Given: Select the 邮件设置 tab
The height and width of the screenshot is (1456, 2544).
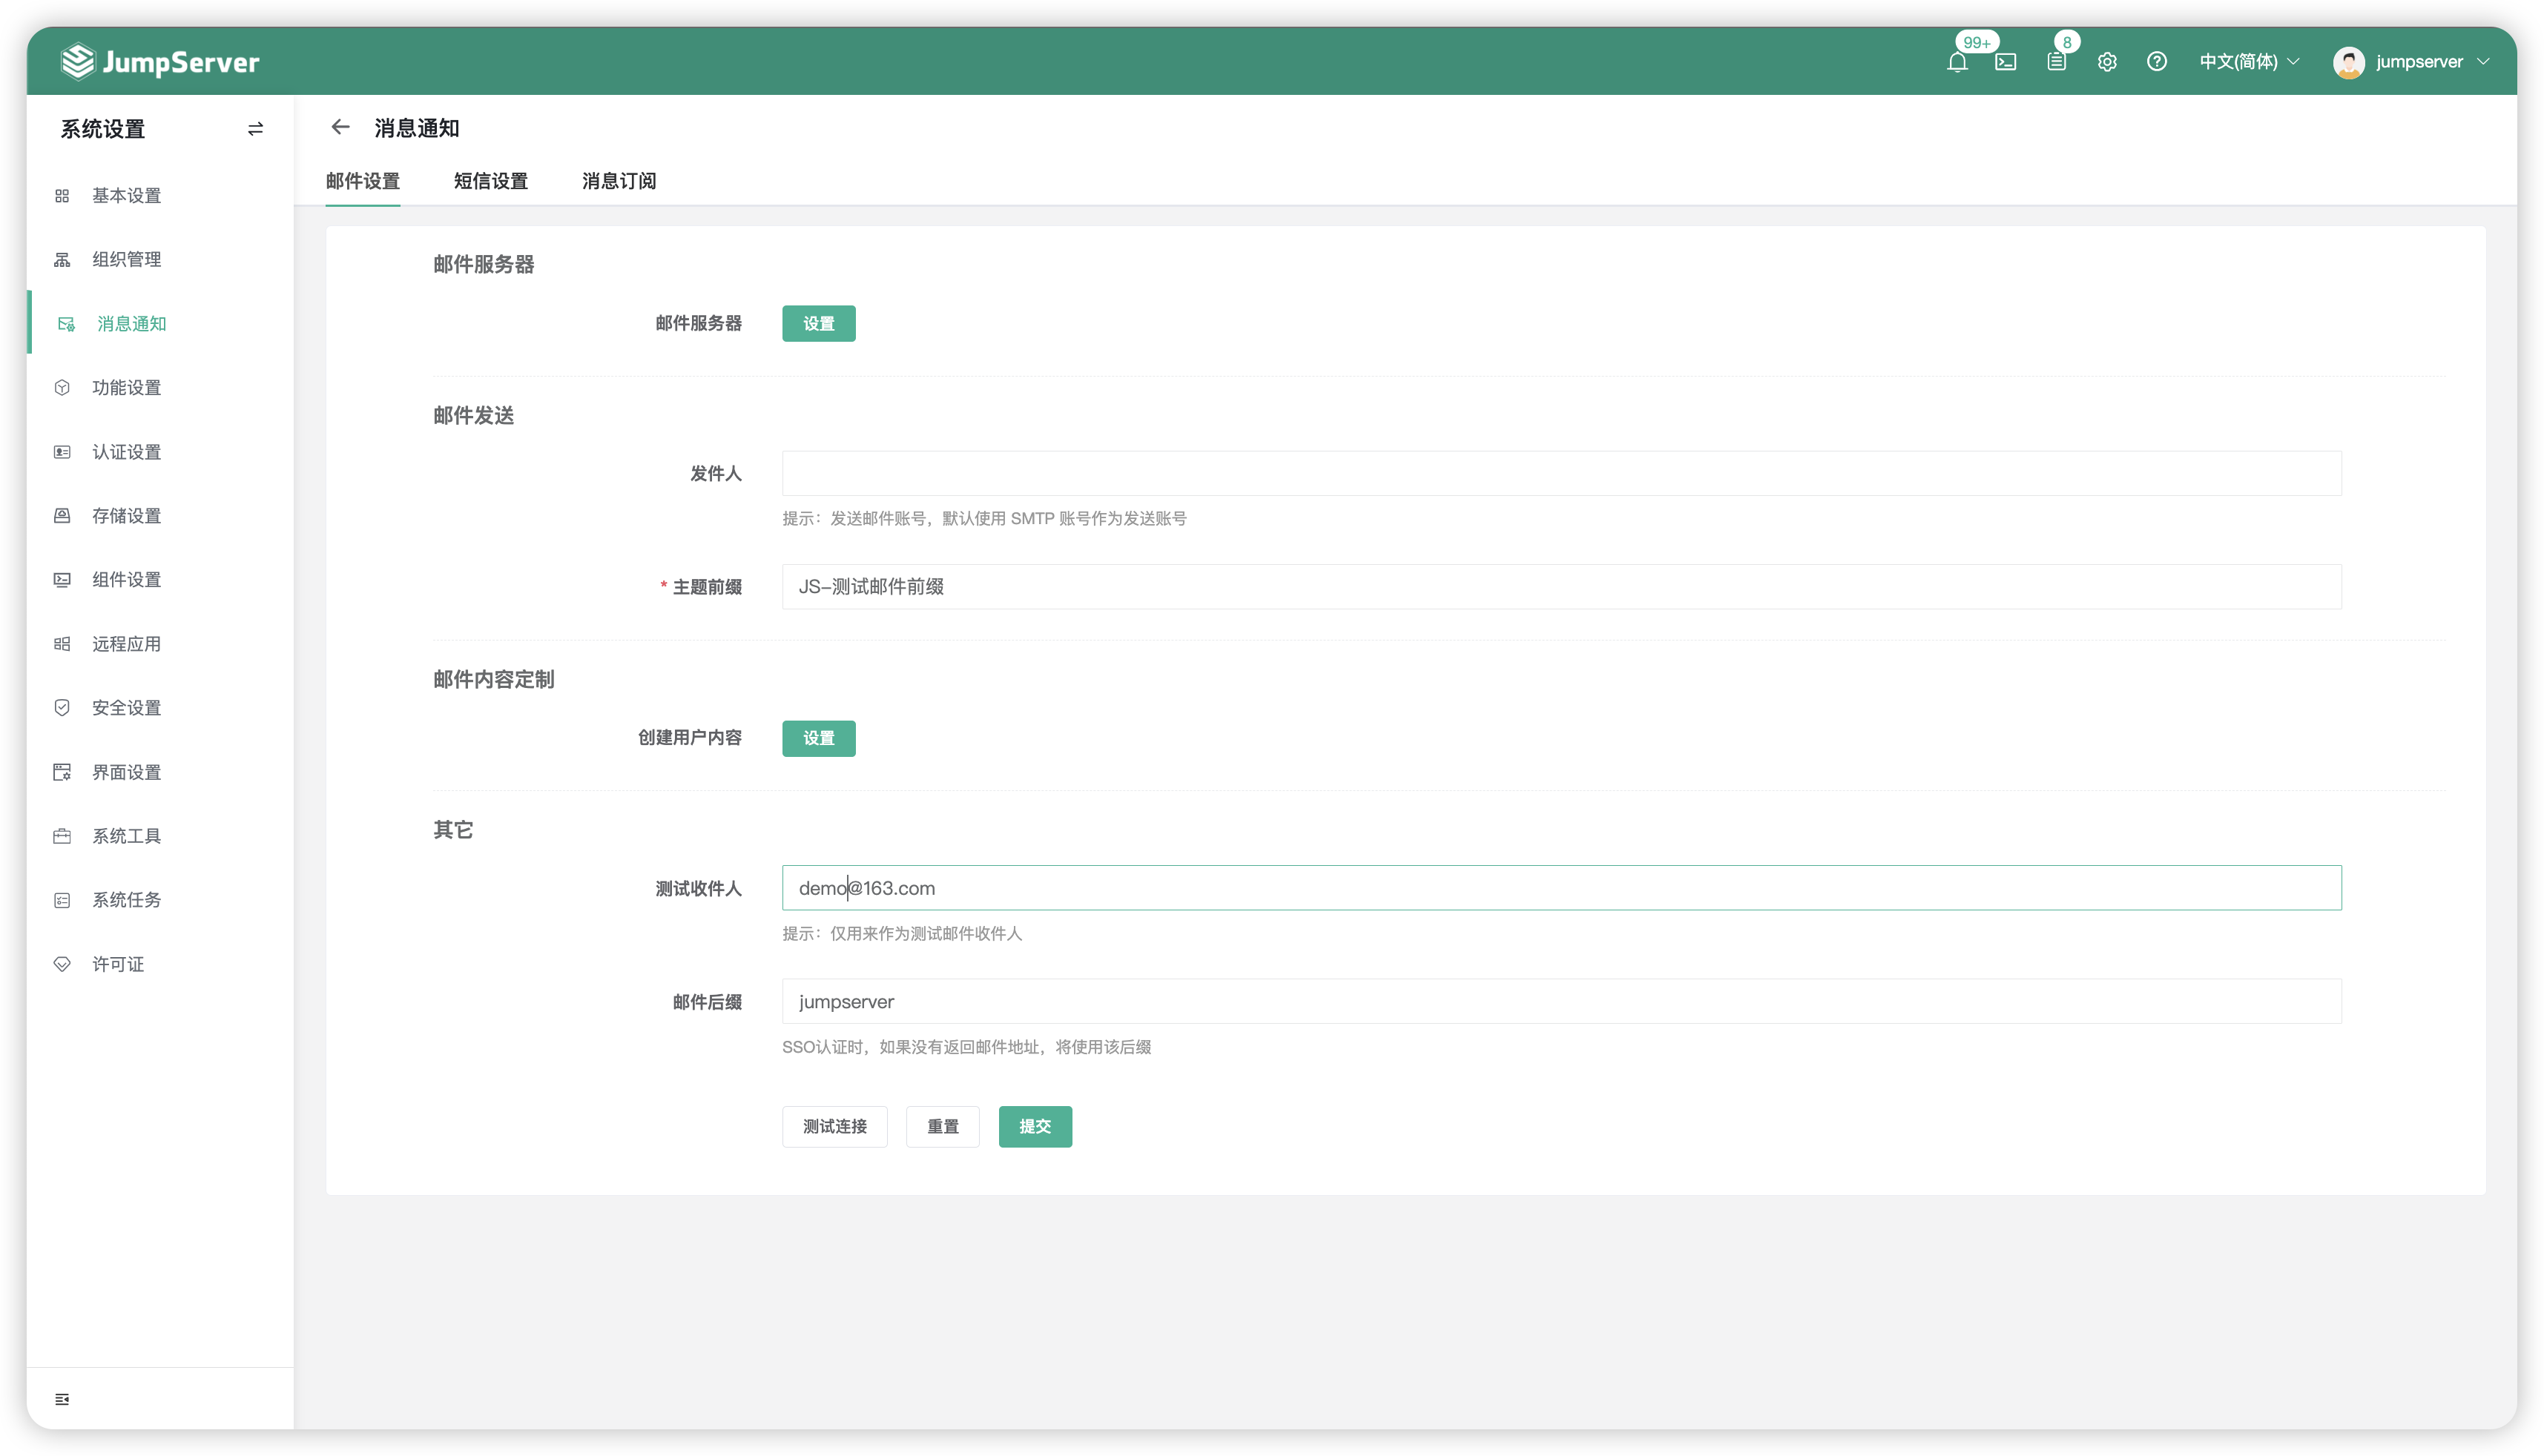Looking at the screenshot, I should click(362, 181).
